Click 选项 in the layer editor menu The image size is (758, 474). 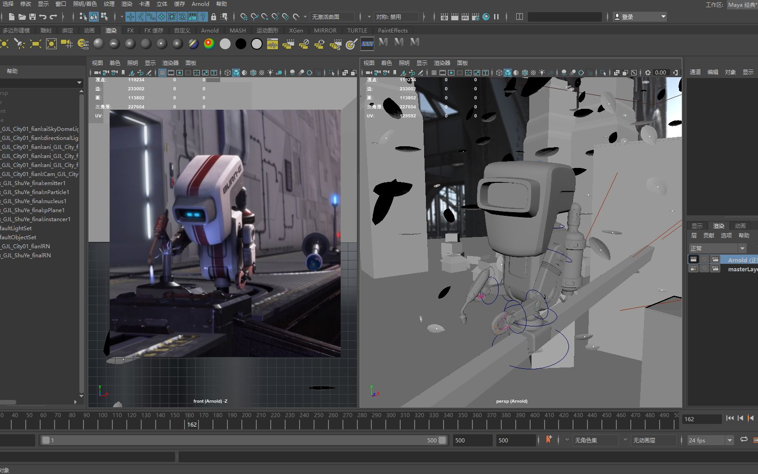(726, 235)
